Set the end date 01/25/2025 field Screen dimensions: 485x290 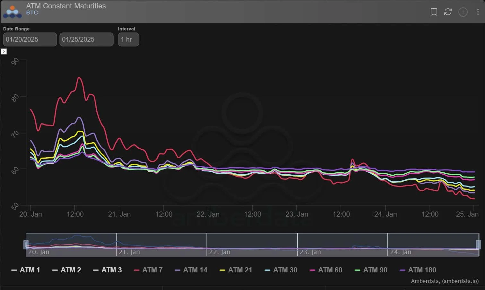[86, 39]
